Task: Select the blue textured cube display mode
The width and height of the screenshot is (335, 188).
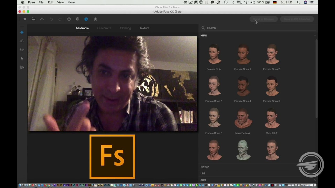Action: 86,19
